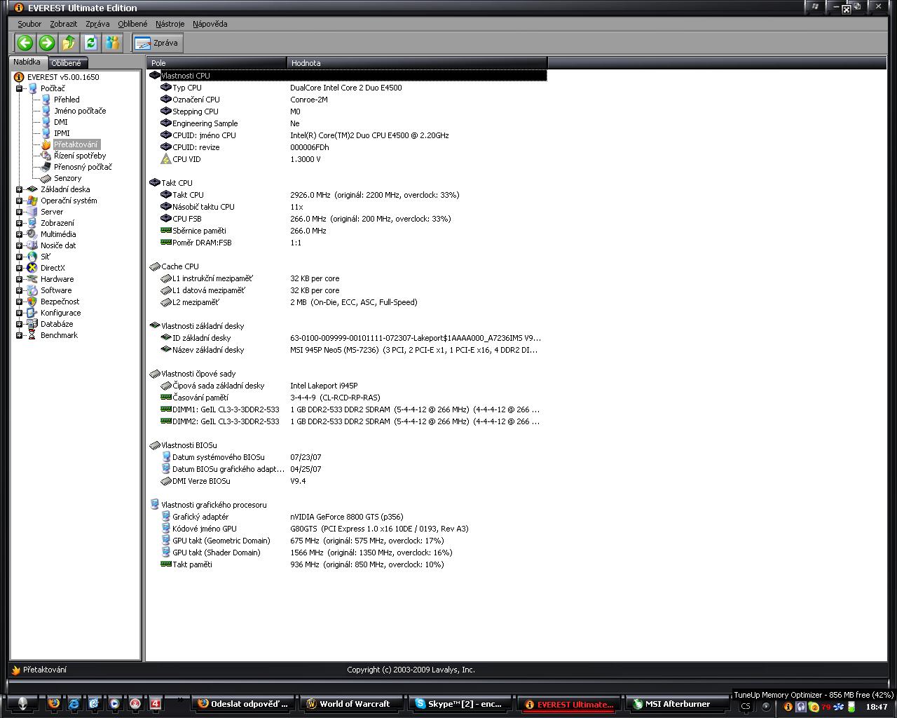Viewport: 897px width, 718px height.
Task: Select Senzory in the tree
Action: [67, 178]
